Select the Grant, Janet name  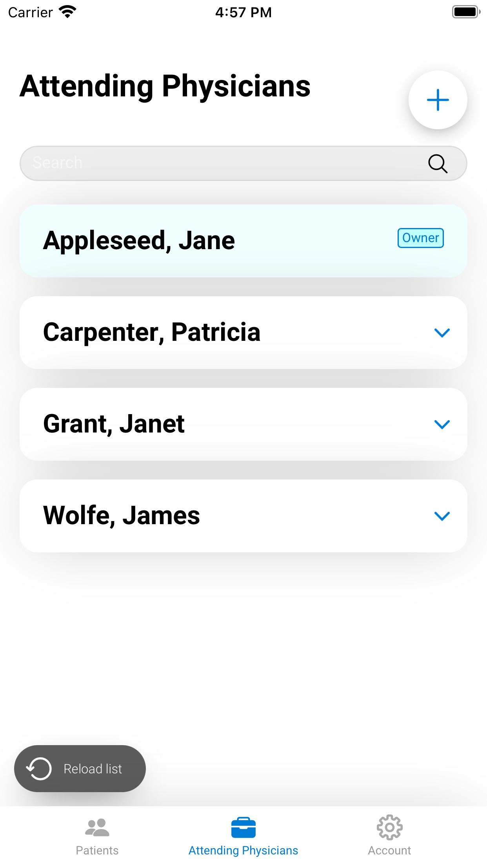click(x=114, y=424)
